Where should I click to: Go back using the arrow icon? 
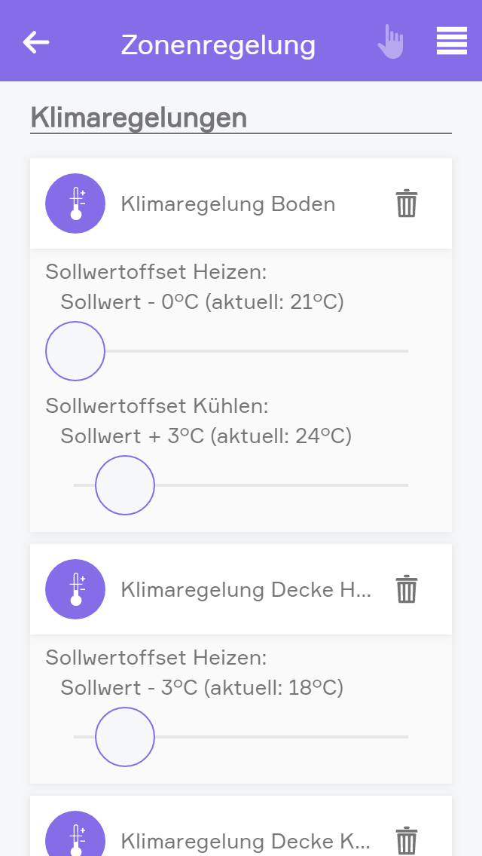tap(36, 42)
